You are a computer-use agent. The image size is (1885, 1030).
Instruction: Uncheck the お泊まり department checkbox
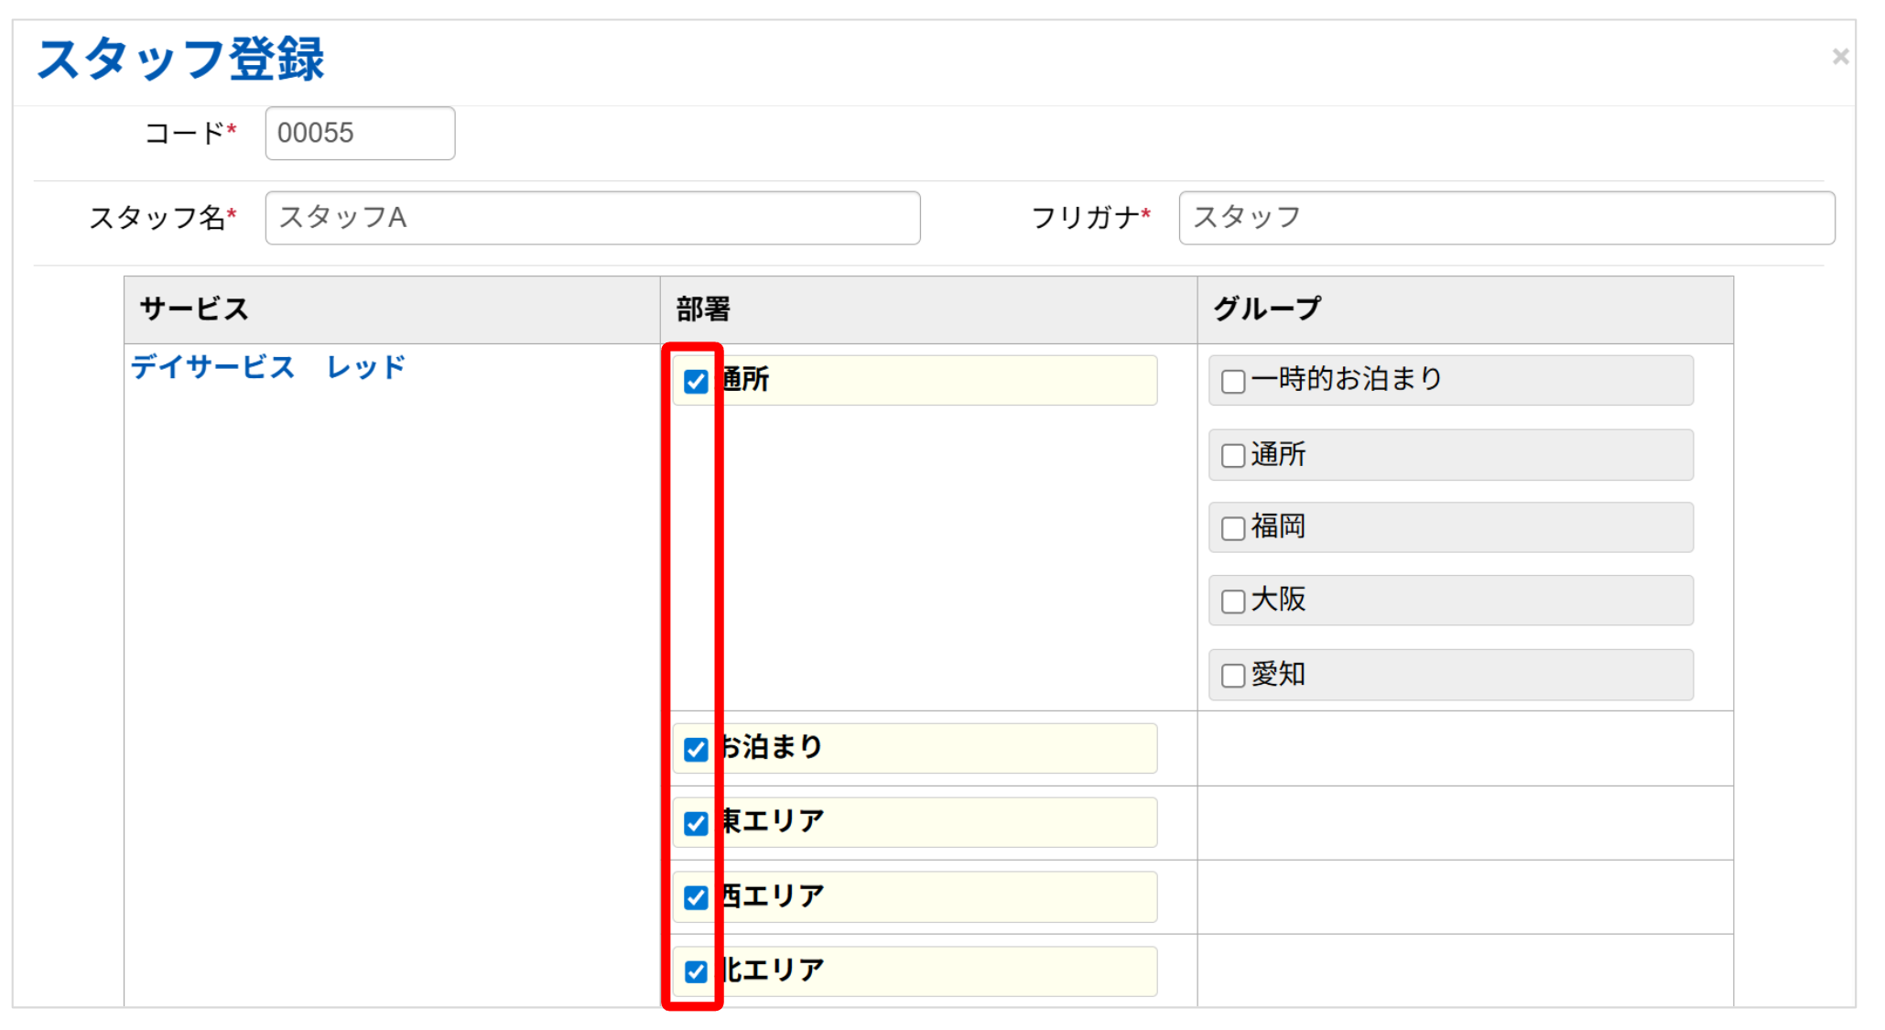[x=696, y=749]
